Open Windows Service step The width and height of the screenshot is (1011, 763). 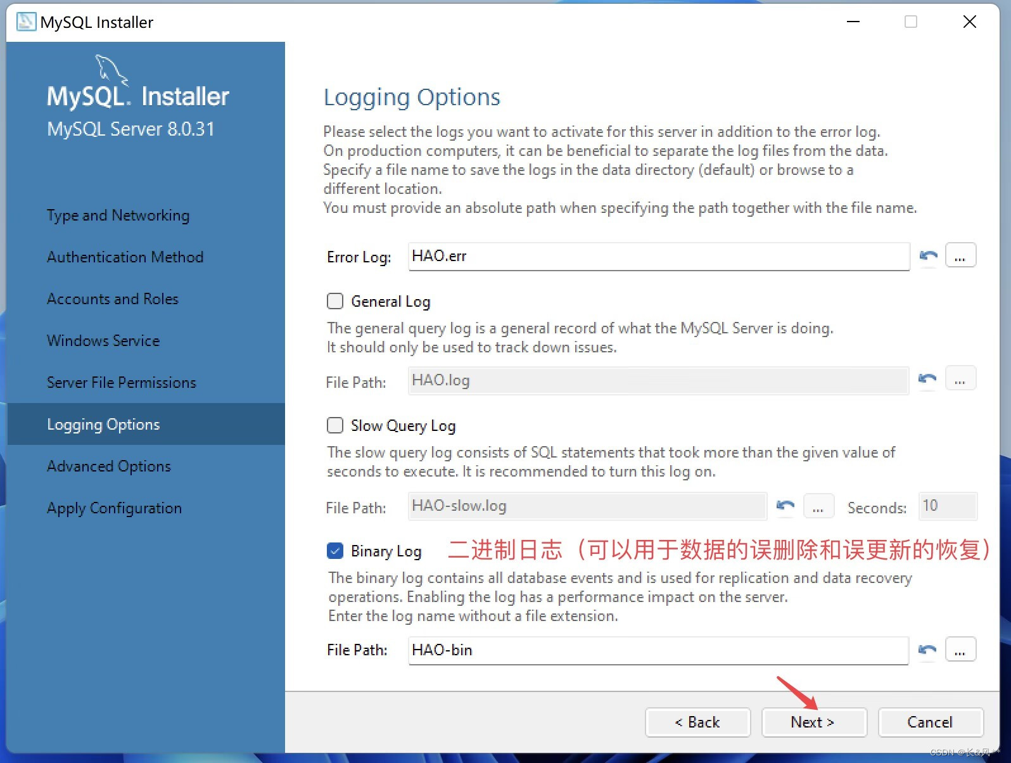point(103,341)
